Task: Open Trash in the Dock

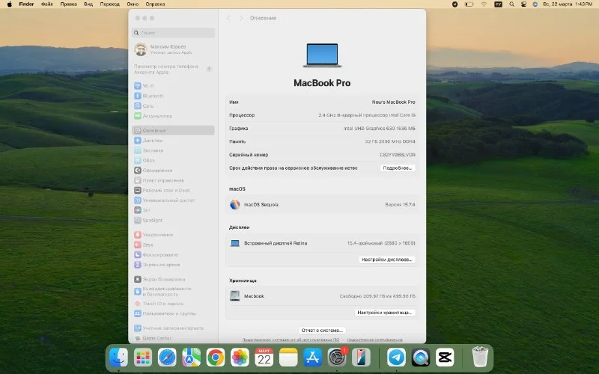Action: pyautogui.click(x=480, y=357)
